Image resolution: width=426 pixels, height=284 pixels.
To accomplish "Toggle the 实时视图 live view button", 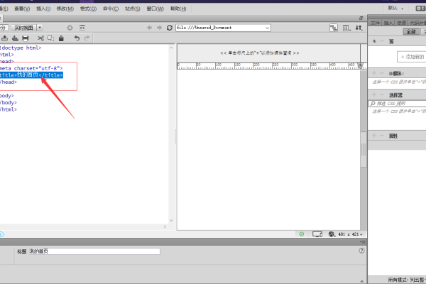I will 22,28.
